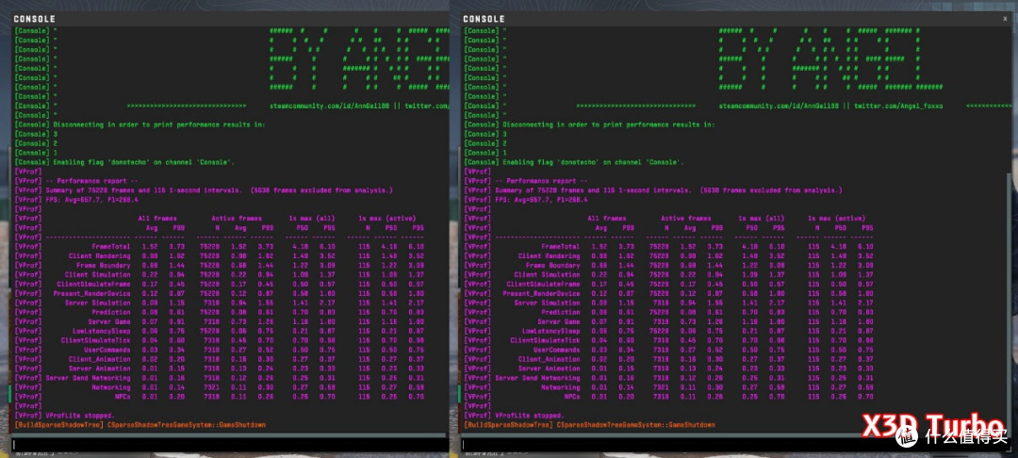
Task: Click 'ClientSimulateFrame' in right console
Action: [x=543, y=285]
